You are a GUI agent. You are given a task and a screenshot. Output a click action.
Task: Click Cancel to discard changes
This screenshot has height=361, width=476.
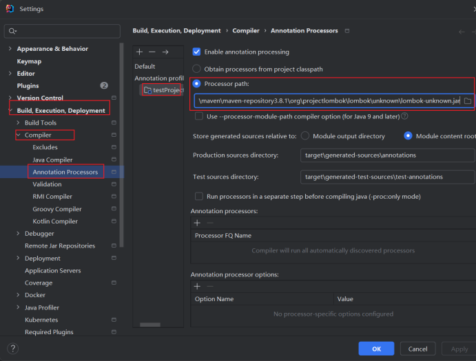click(x=417, y=349)
